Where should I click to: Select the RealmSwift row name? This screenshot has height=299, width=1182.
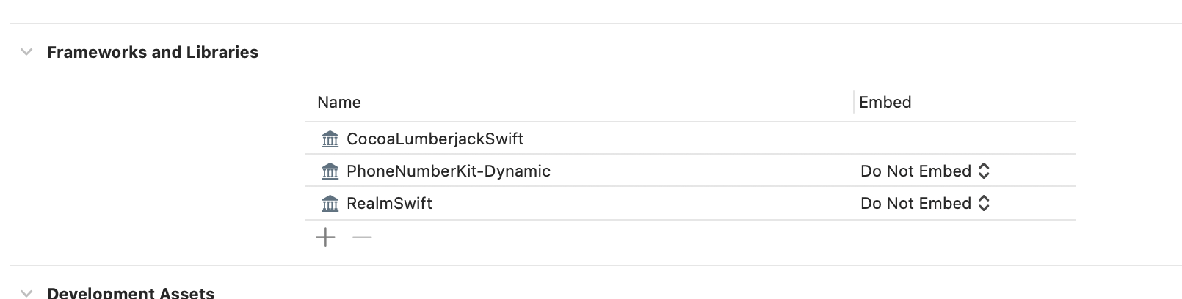(x=389, y=203)
